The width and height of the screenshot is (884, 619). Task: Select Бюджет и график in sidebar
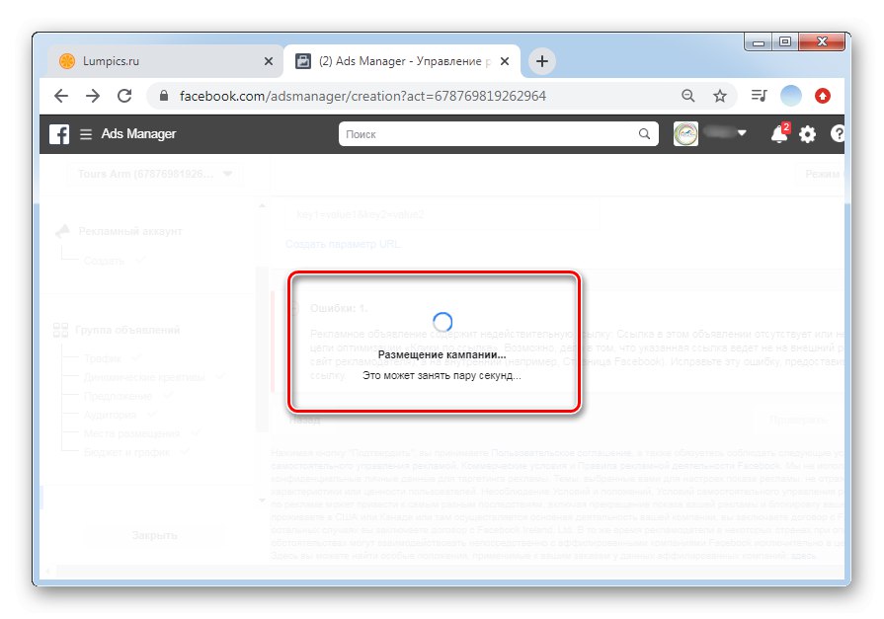coord(126,452)
